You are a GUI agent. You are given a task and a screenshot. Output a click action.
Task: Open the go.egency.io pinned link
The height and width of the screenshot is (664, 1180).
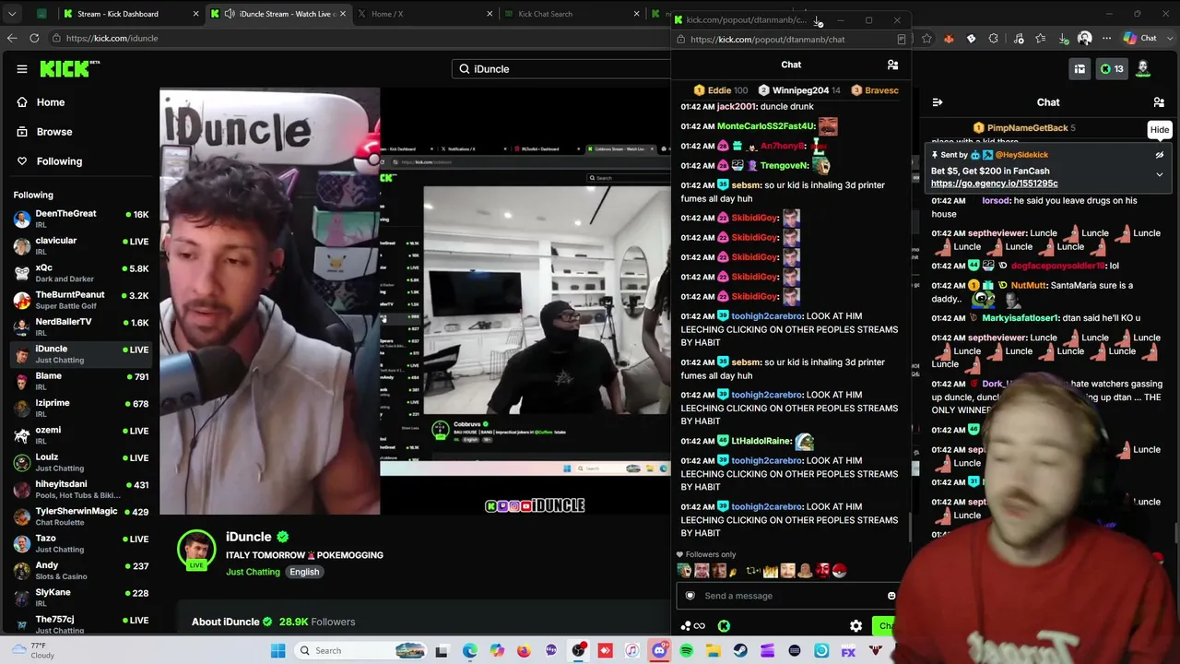994,184
